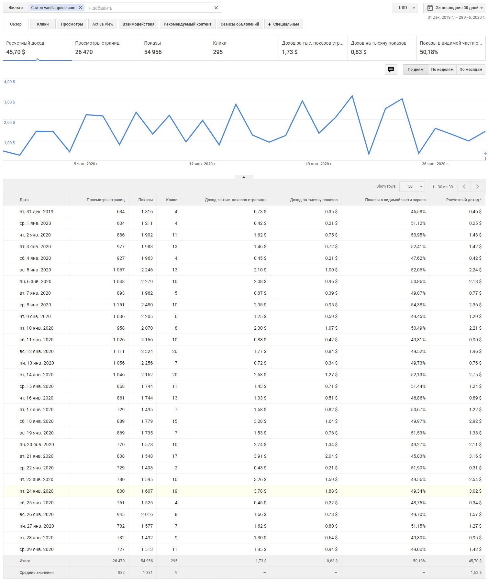Click the calendar icon in the date picker
This screenshot has width=488, height=581.
tap(430, 8)
